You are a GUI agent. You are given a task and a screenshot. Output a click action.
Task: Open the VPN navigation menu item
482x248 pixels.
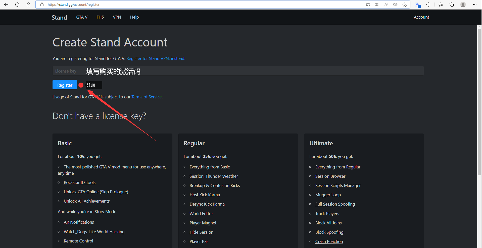pos(117,17)
